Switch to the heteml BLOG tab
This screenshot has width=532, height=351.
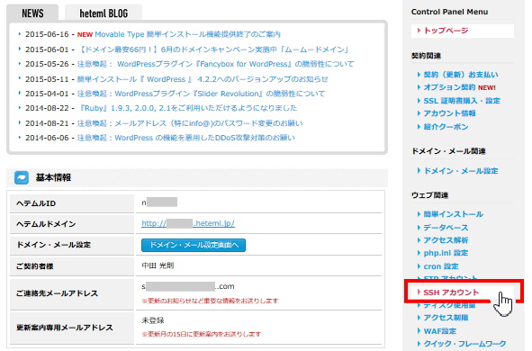pyautogui.click(x=104, y=13)
